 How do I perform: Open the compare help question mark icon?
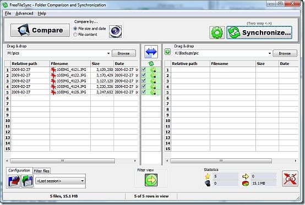(x=116, y=31)
